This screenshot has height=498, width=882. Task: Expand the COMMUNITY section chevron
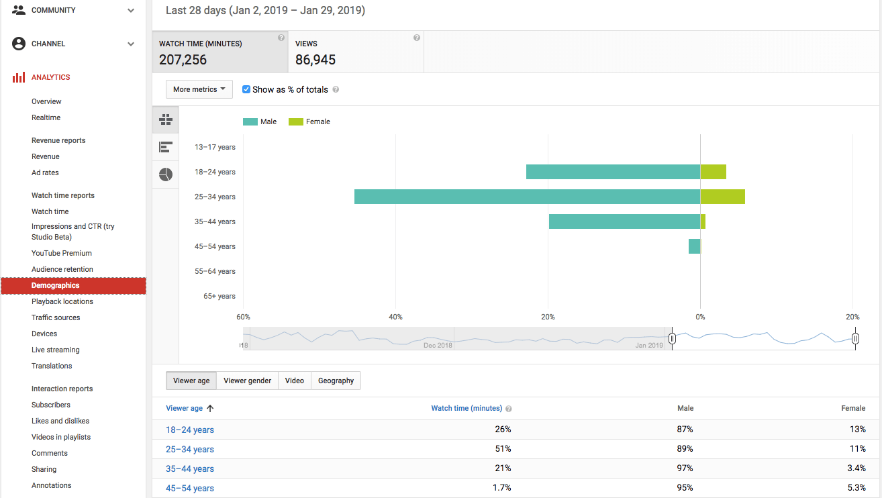[130, 10]
